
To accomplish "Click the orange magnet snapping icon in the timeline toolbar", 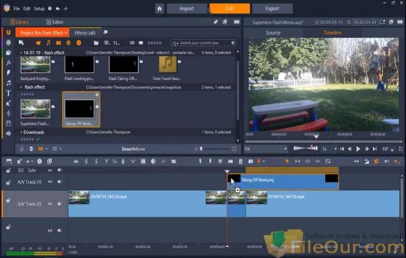I will point(376,161).
